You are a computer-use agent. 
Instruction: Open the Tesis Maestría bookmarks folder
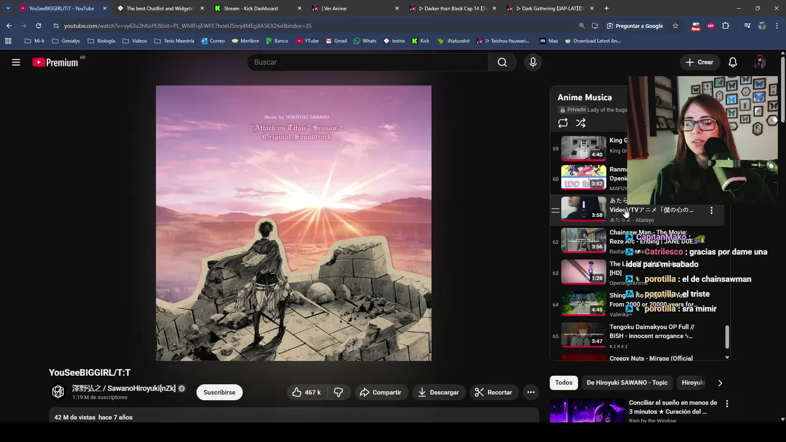174,41
